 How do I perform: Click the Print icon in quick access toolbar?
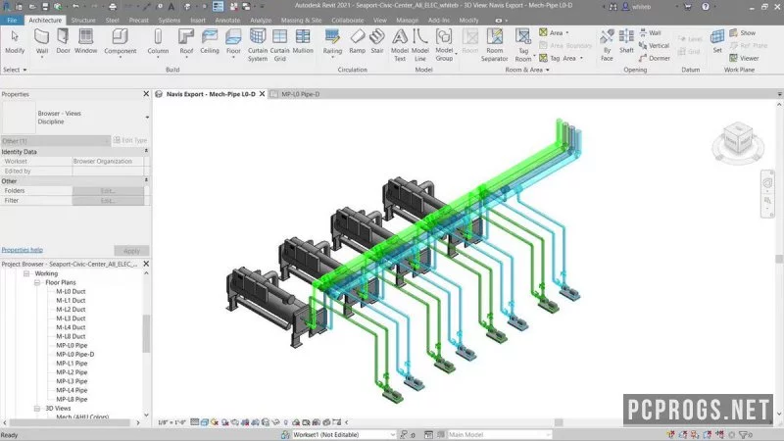pos(113,7)
